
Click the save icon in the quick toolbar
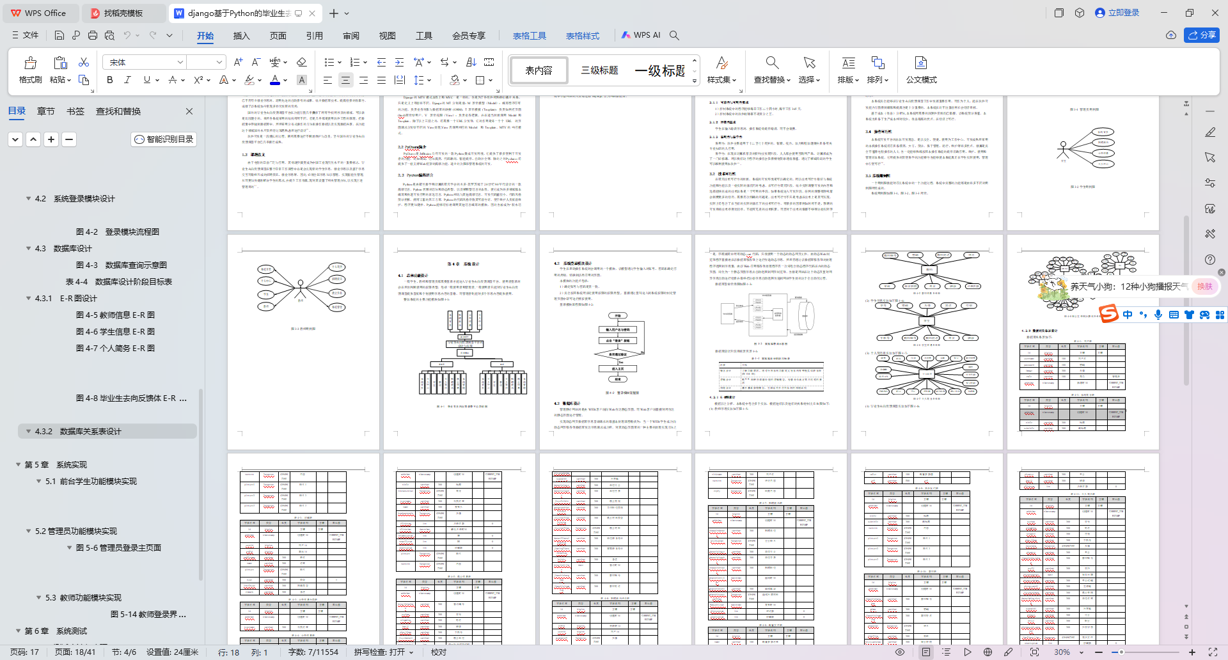tap(59, 35)
